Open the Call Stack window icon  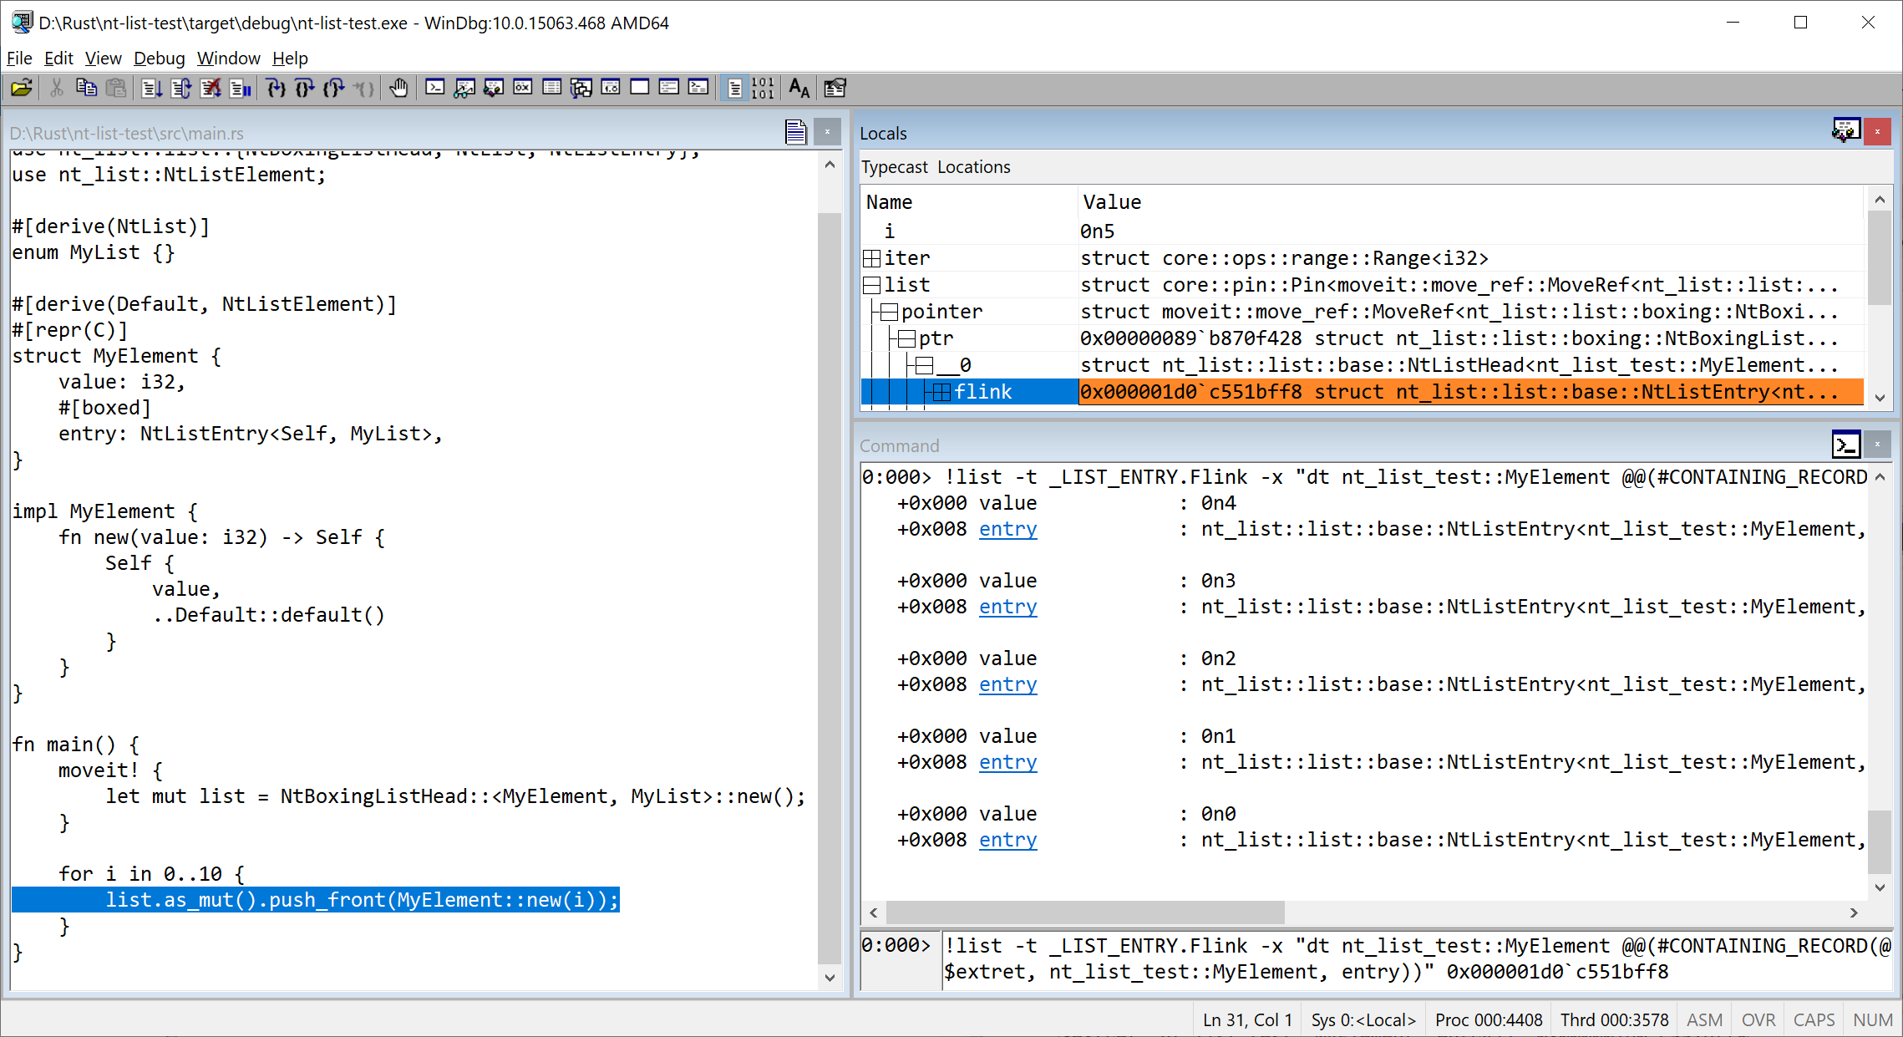coord(581,88)
